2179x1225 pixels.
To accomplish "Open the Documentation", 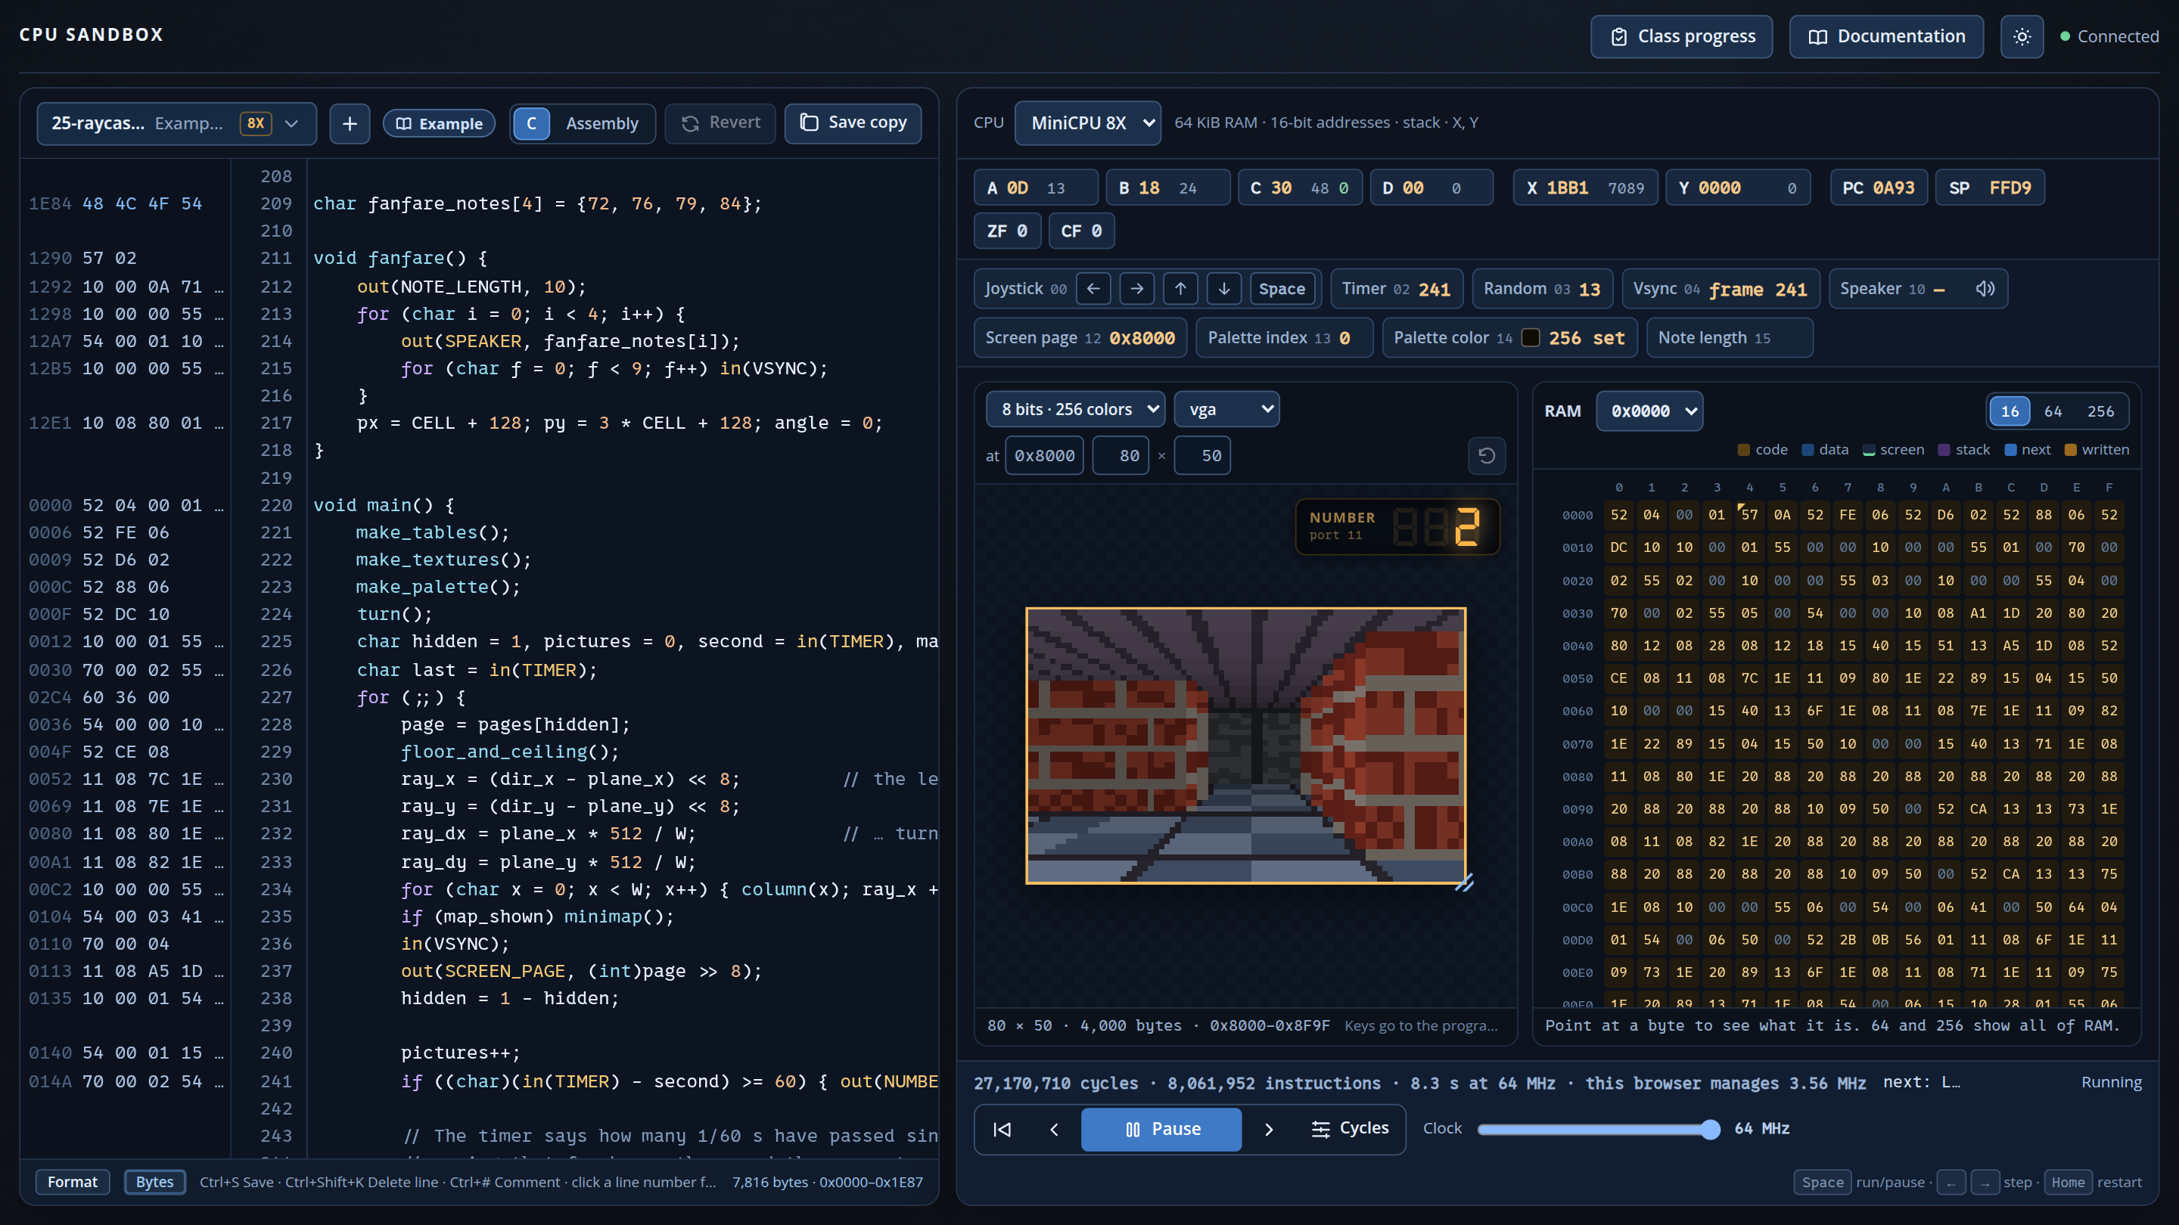I will tap(1885, 36).
